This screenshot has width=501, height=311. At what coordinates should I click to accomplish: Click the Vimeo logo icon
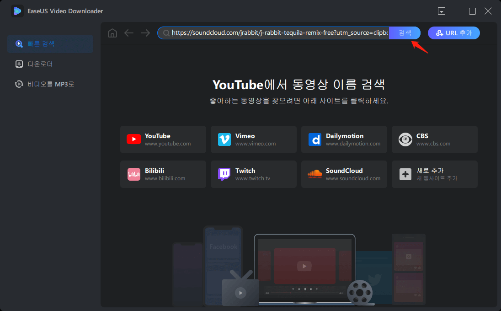pyautogui.click(x=224, y=139)
